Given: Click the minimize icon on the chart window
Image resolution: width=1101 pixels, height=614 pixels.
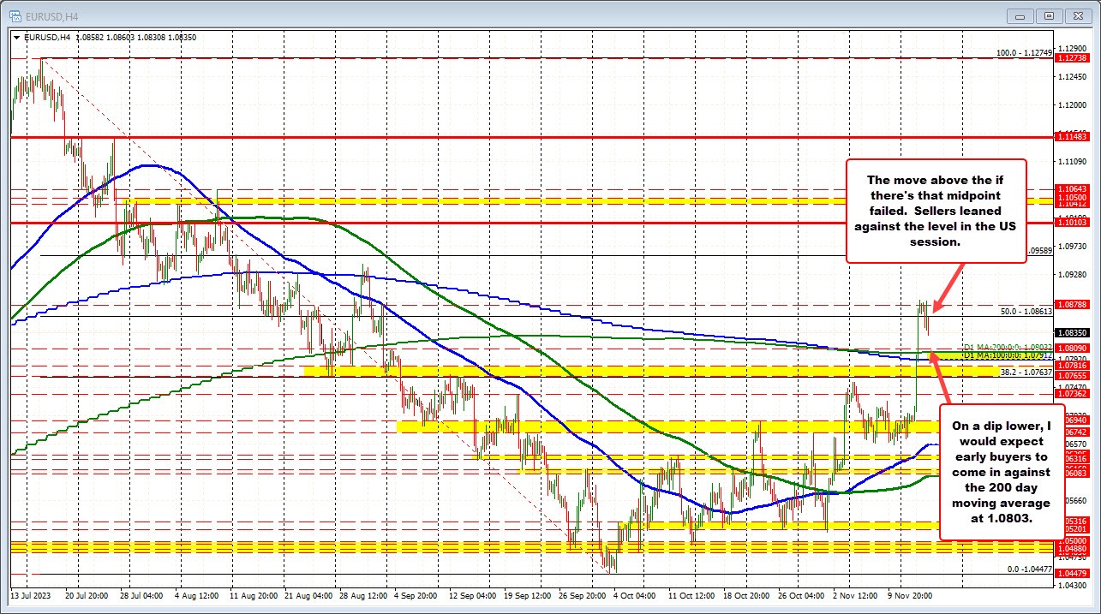Looking at the screenshot, I should pos(1019,15).
